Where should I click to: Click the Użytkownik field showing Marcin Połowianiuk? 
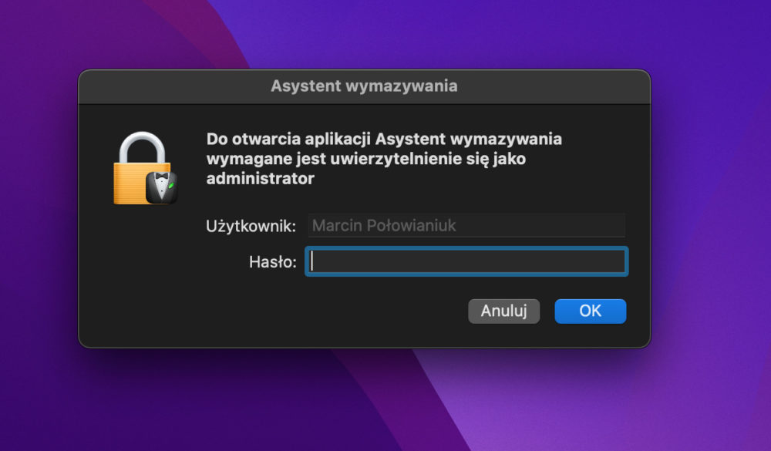[466, 225]
